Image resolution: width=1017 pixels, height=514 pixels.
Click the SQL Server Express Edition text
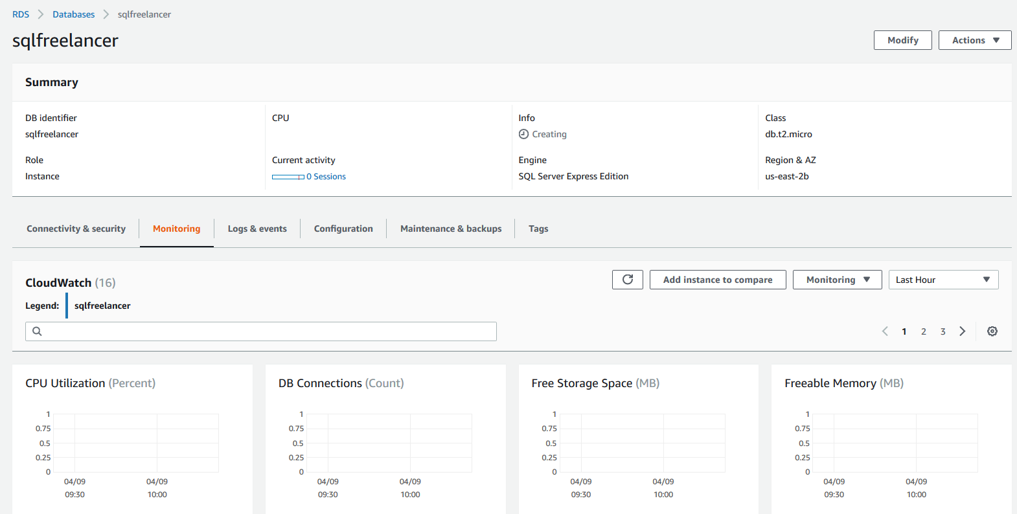(573, 176)
